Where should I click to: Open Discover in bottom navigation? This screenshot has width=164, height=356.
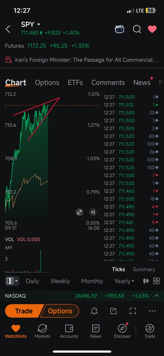point(122,331)
